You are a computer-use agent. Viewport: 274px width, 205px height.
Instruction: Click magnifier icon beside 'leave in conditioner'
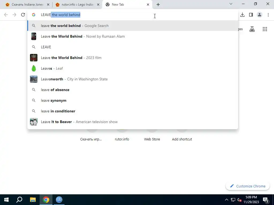pos(34,111)
